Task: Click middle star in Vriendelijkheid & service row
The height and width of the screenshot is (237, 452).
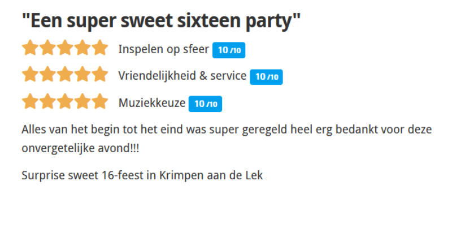Action: coord(65,75)
